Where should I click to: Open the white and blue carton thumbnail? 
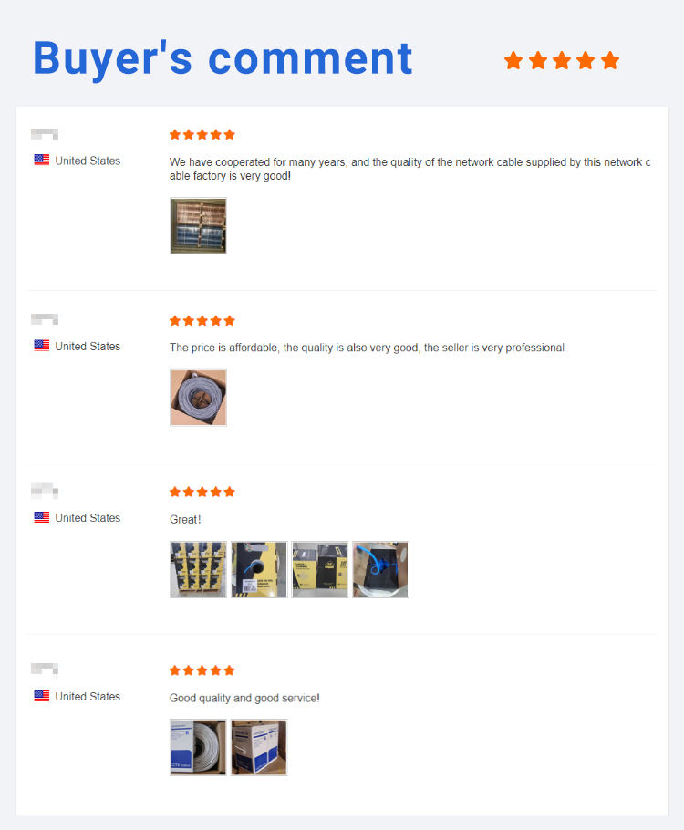click(259, 747)
